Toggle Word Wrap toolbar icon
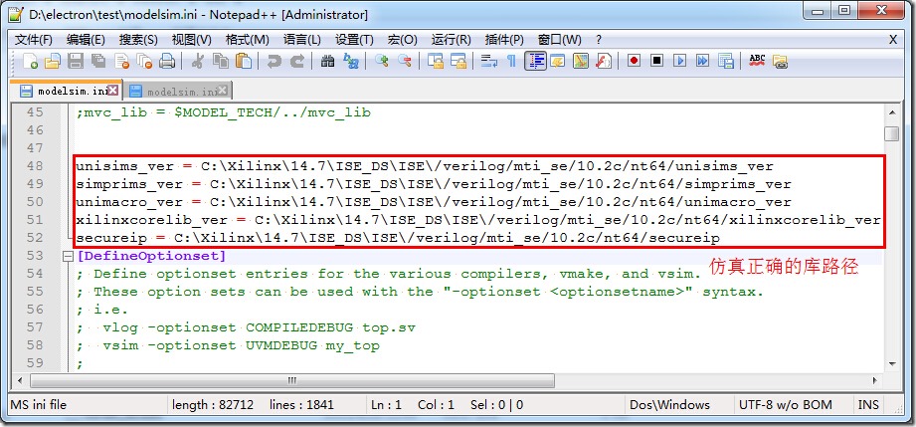The width and height of the screenshot is (916, 427). tap(489, 61)
